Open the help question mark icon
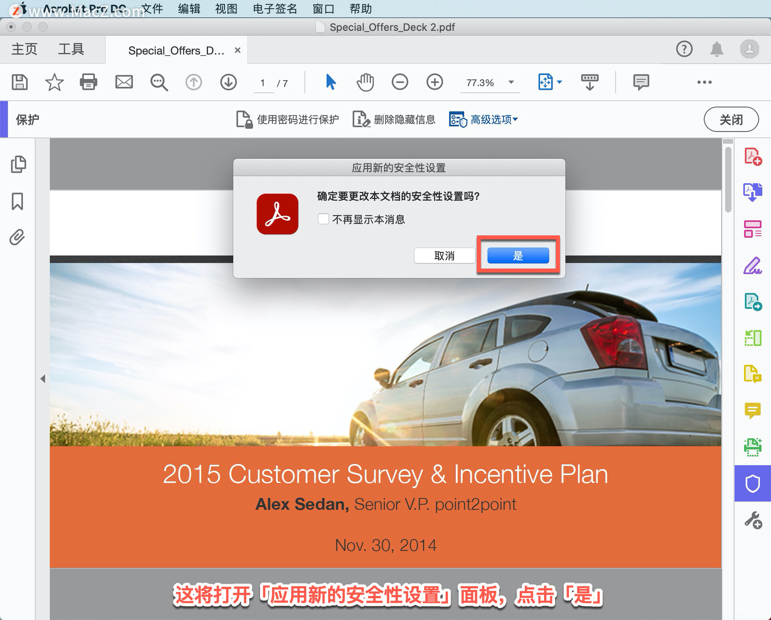The width and height of the screenshot is (771, 620). click(684, 49)
